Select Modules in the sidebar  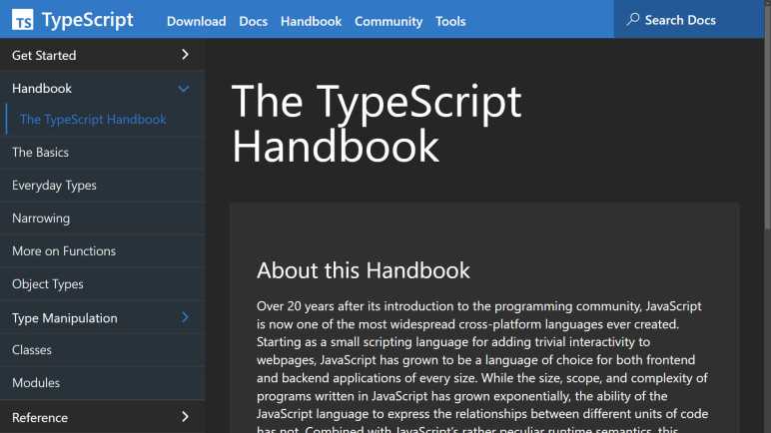coord(36,383)
